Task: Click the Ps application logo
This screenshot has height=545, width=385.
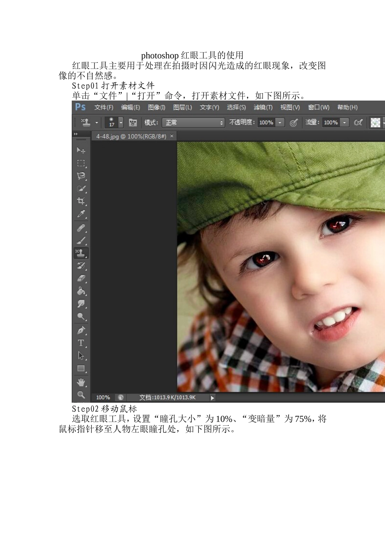Action: point(80,107)
